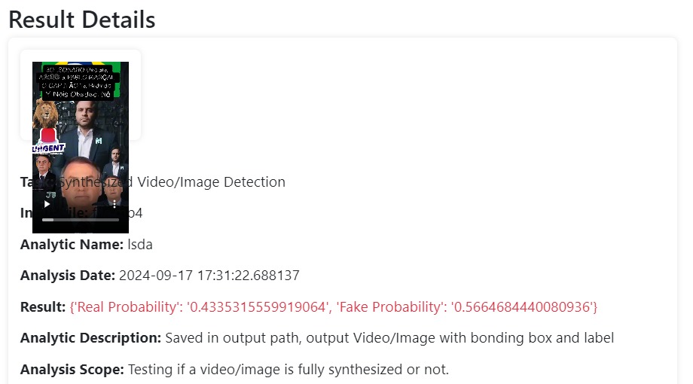Click the Analytic Description text
This screenshot has height=384, width=693.
point(389,337)
